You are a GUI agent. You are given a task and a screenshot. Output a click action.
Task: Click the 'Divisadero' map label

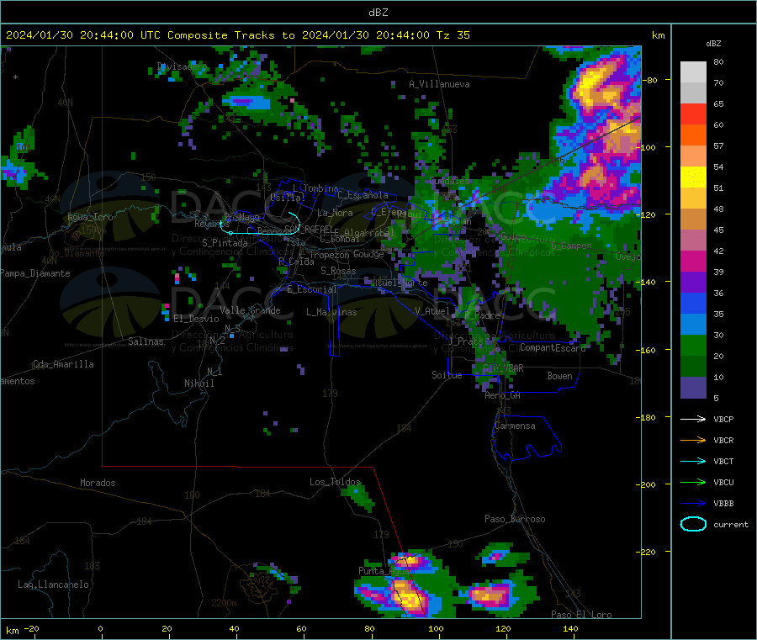pos(182,66)
